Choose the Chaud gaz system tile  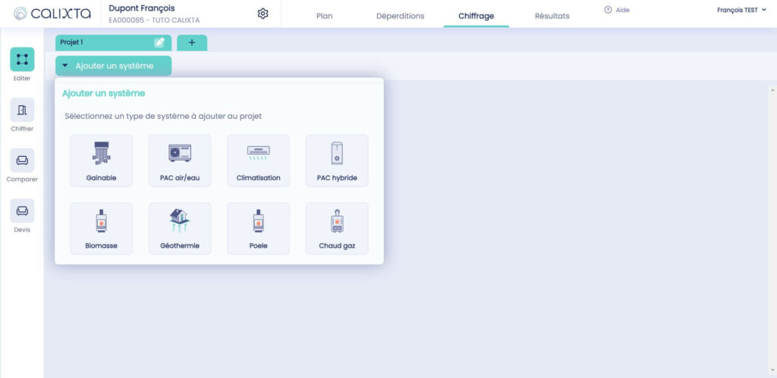pos(337,229)
